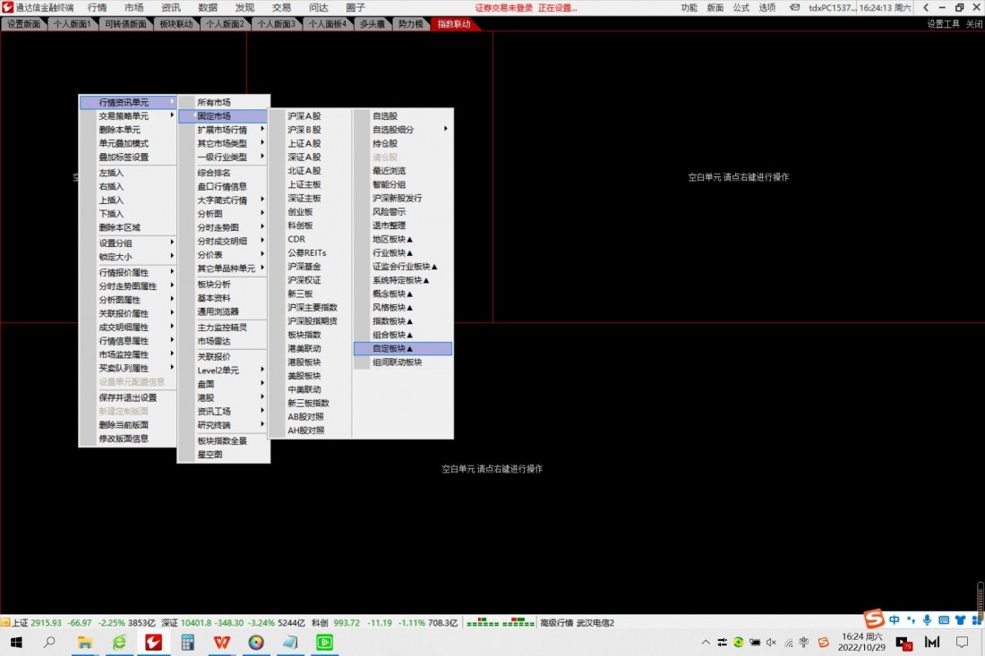Viewport: 985px width, 656px height.
Task: Expand 资讯工场 submenu
Action: [224, 411]
